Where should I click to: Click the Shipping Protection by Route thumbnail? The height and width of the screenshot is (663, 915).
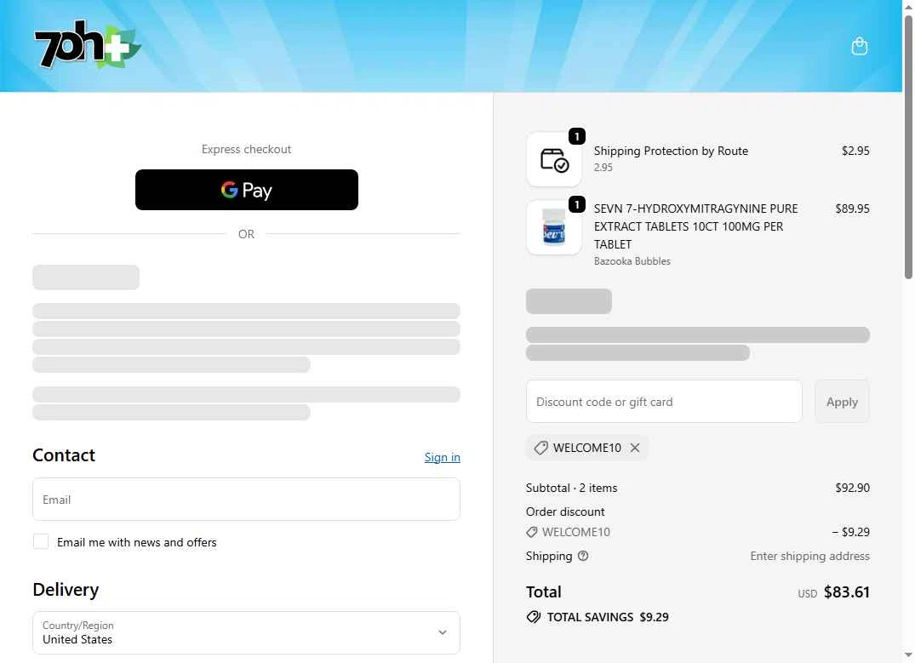click(554, 159)
